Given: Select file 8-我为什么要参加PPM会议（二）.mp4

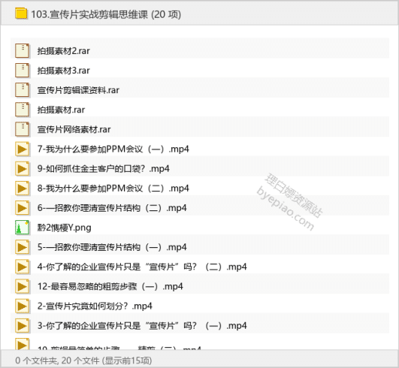Looking at the screenshot, I should coord(113,189).
